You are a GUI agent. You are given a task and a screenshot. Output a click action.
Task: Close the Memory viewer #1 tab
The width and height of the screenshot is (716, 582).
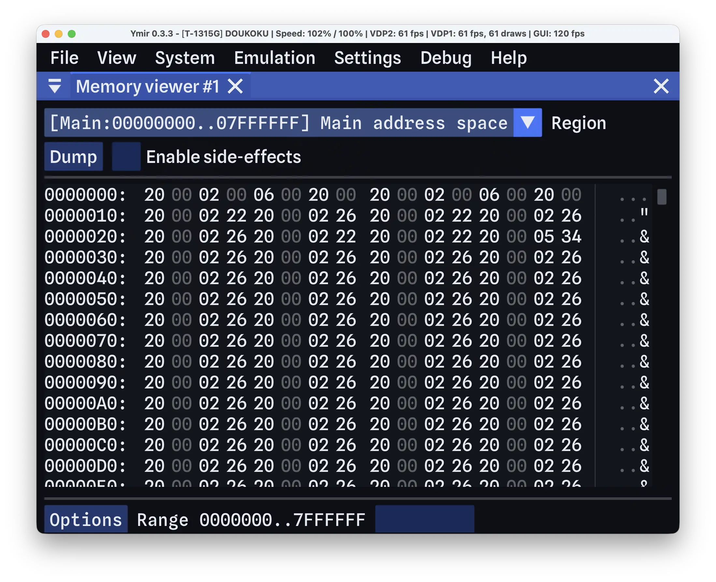235,86
